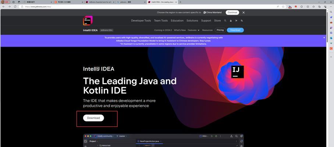Click search icon in IDE preview

pyautogui.click(x=237, y=136)
